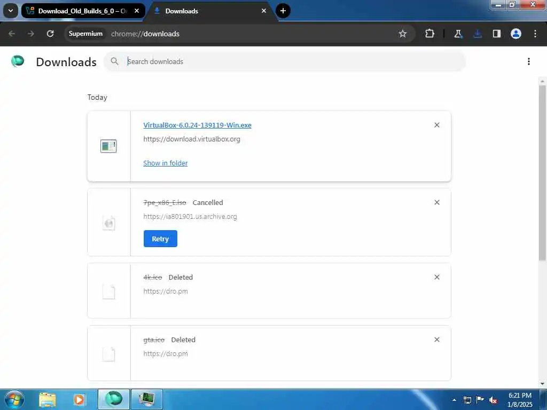
Task: Open the Downloads page more actions menu
Action: click(528, 61)
